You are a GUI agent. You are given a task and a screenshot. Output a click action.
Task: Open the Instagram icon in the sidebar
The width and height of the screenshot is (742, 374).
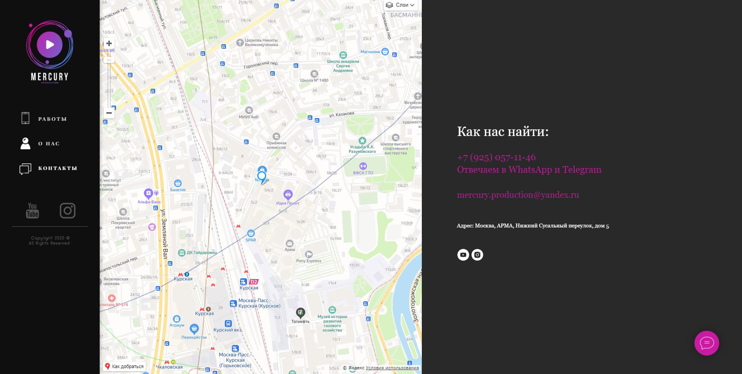click(x=68, y=211)
